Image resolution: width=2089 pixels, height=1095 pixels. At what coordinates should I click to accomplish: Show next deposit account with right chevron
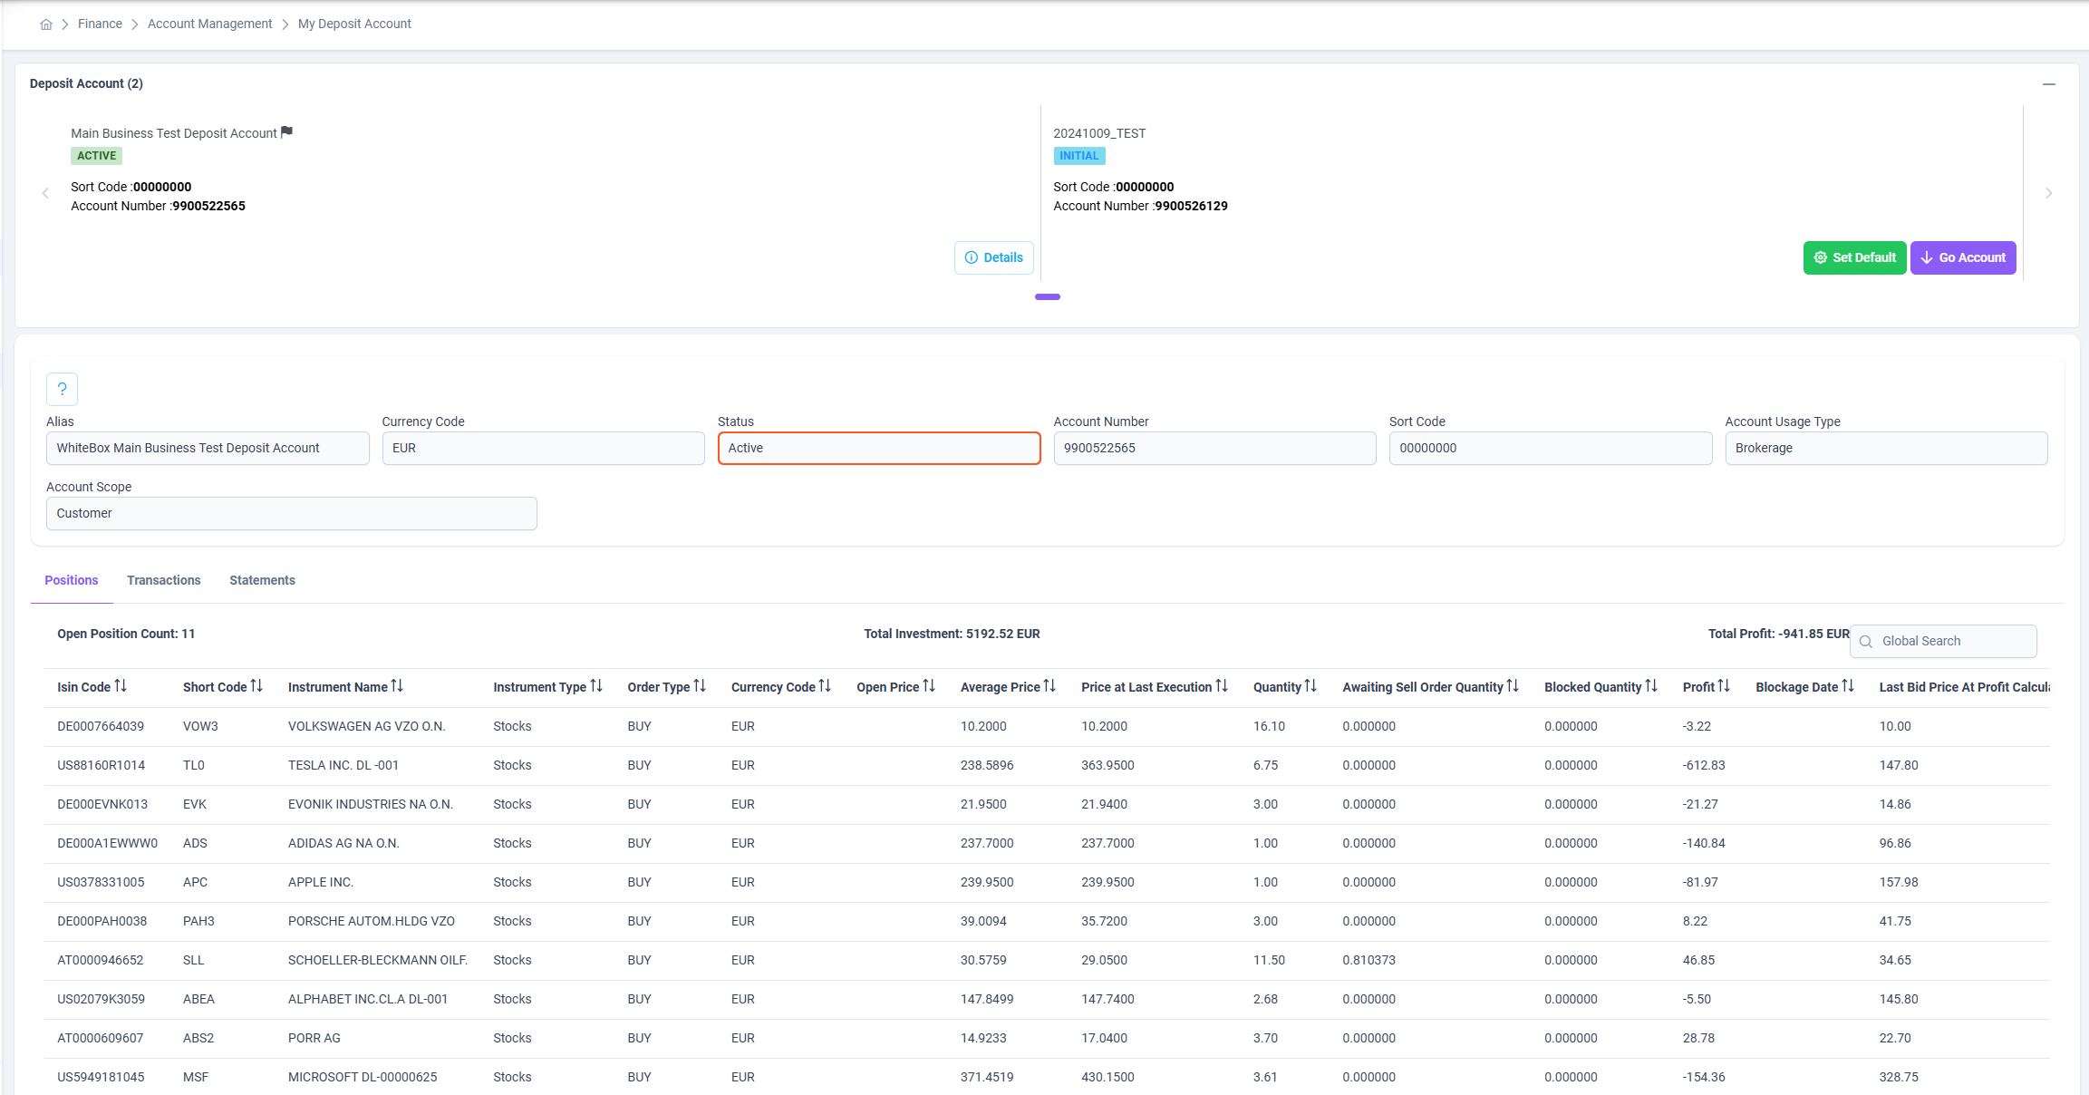pos(2048,193)
